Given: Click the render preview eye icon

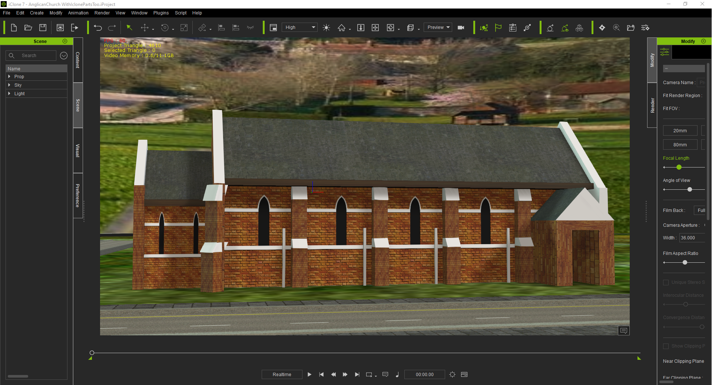Looking at the screenshot, I should (x=60, y=27).
